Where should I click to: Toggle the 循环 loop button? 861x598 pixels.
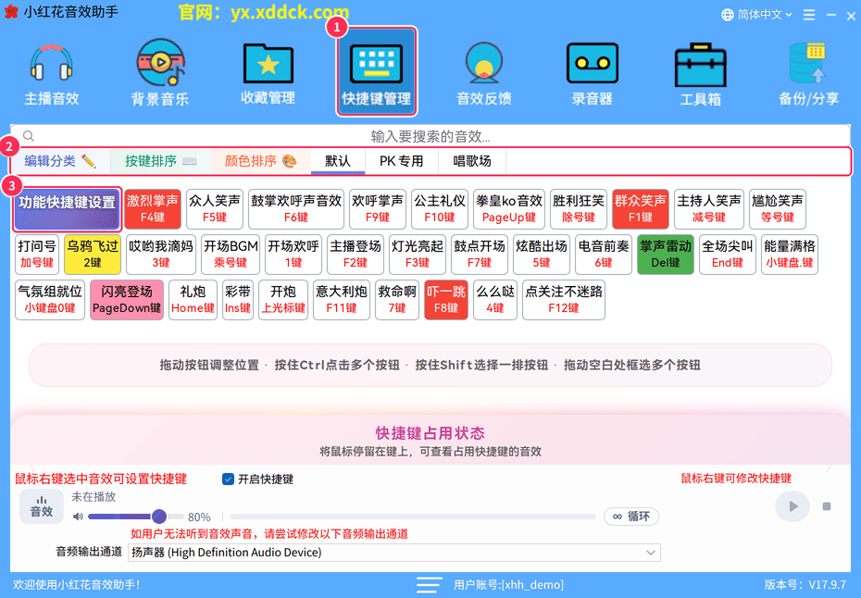[631, 517]
